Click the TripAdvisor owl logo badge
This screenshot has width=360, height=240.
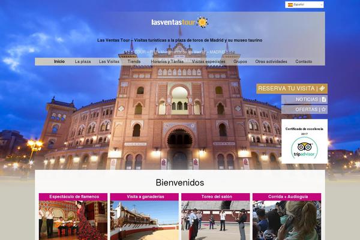[x=304, y=148]
